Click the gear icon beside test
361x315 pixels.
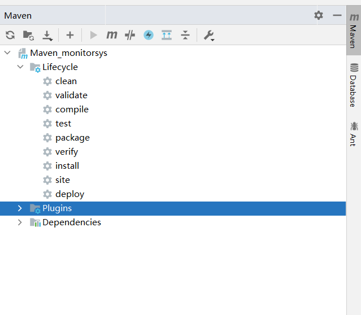click(x=47, y=124)
